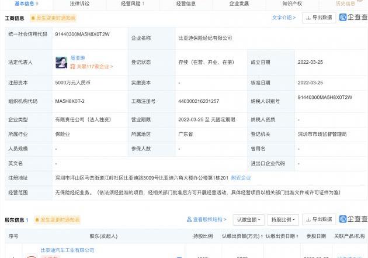Click the 企查查 logo beside 工商信息
Screen dimensions: 368x258
tap(353, 17)
